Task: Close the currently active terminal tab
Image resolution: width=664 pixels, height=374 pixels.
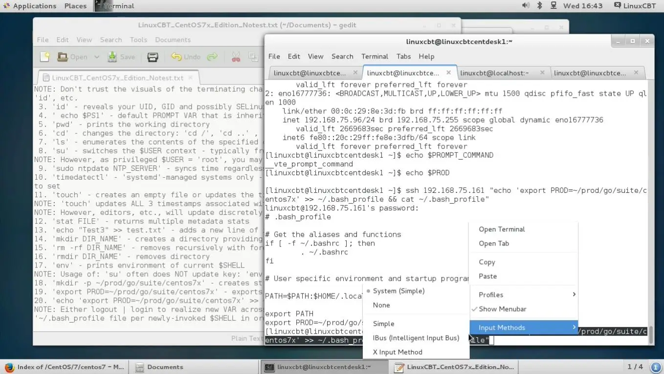Action: point(449,73)
